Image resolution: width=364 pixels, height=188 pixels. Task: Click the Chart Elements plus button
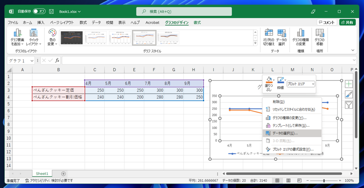[x=349, y=84]
